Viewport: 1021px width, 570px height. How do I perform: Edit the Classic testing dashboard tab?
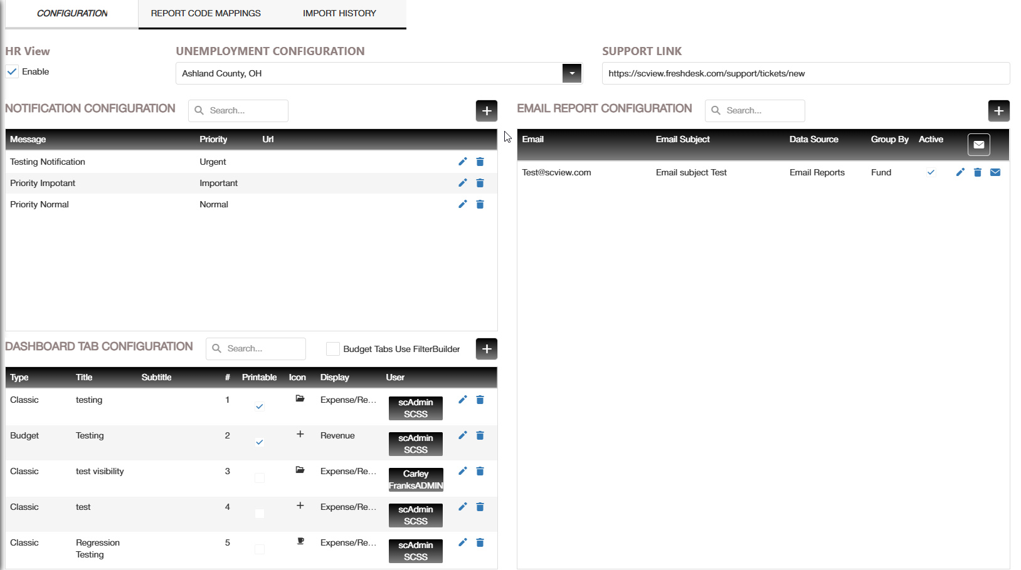click(463, 400)
